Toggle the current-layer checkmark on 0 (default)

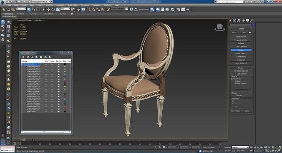41,64
